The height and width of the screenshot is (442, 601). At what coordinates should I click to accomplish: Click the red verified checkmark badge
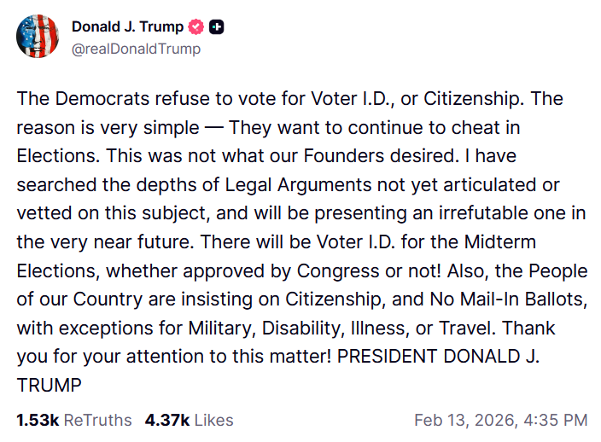195,26
